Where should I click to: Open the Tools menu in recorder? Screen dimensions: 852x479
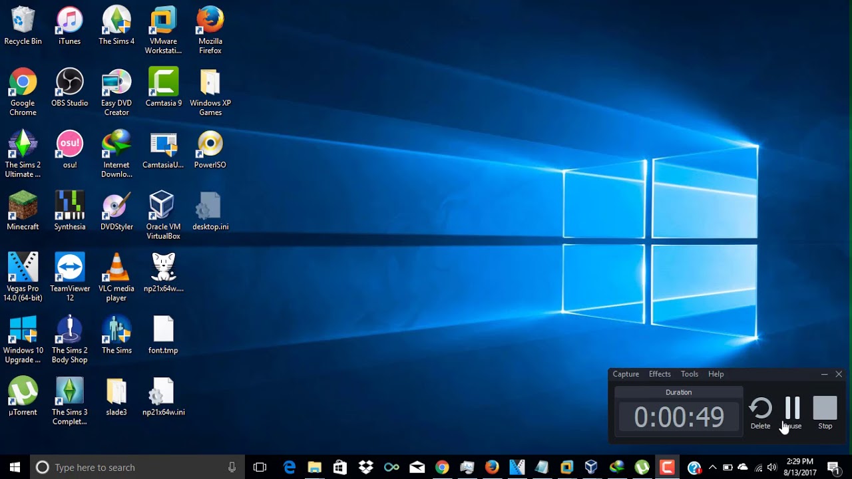(x=690, y=374)
